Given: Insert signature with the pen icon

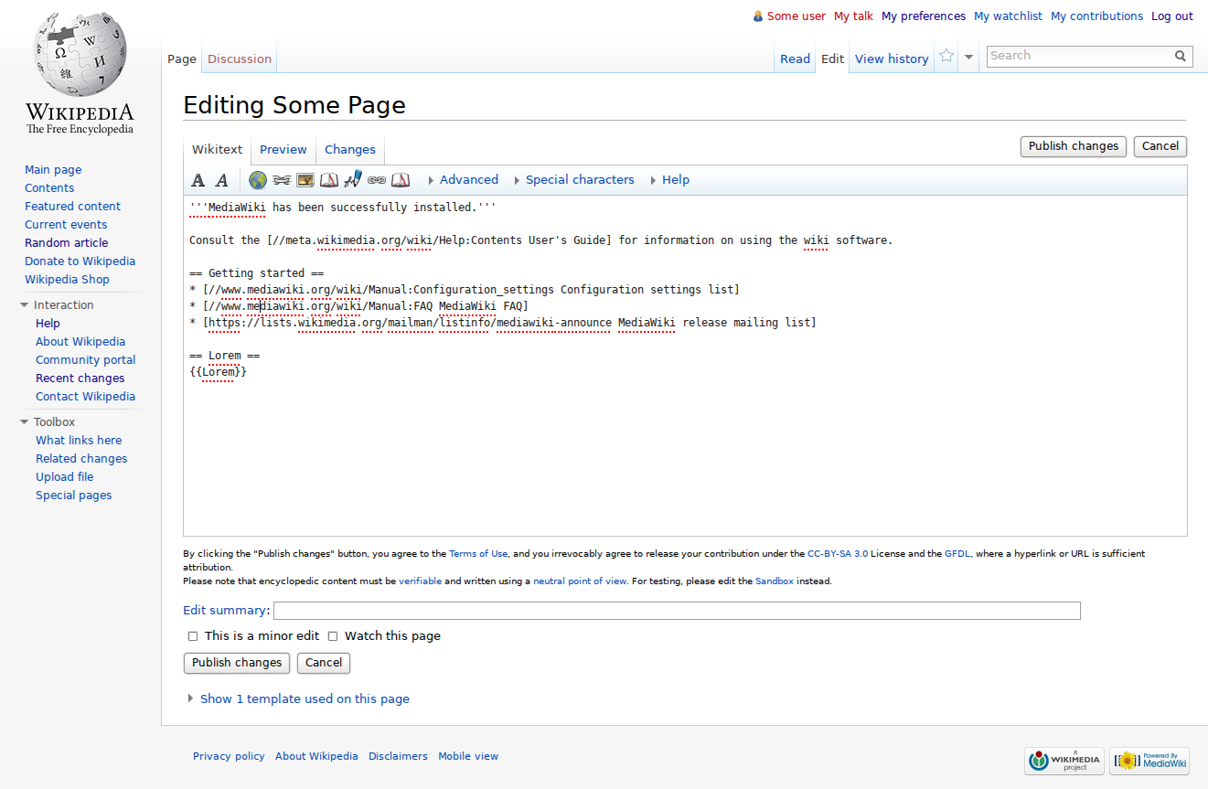Looking at the screenshot, I should [x=353, y=180].
